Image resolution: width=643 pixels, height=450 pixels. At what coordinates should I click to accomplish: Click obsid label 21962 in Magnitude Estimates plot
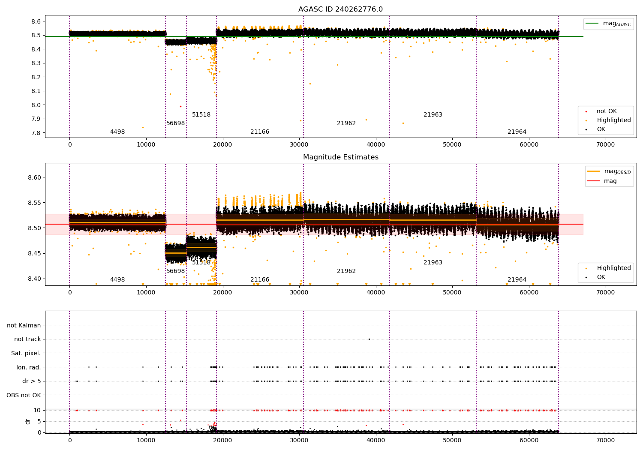(346, 271)
